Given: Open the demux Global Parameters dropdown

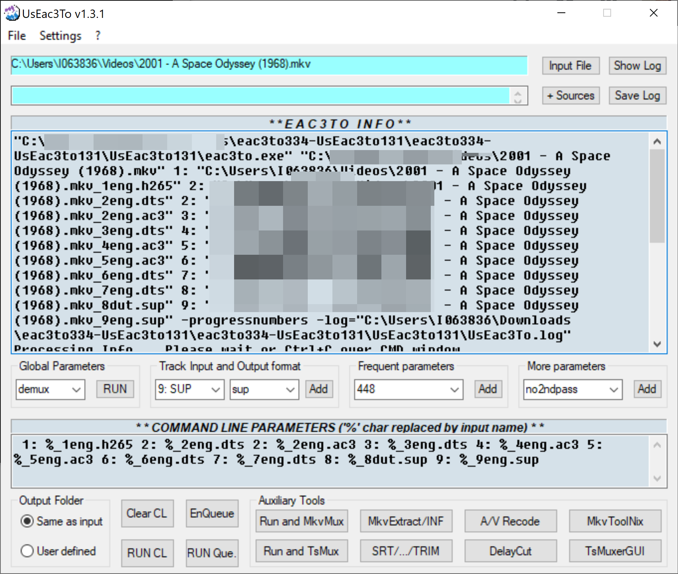Looking at the screenshot, I should coord(51,389).
